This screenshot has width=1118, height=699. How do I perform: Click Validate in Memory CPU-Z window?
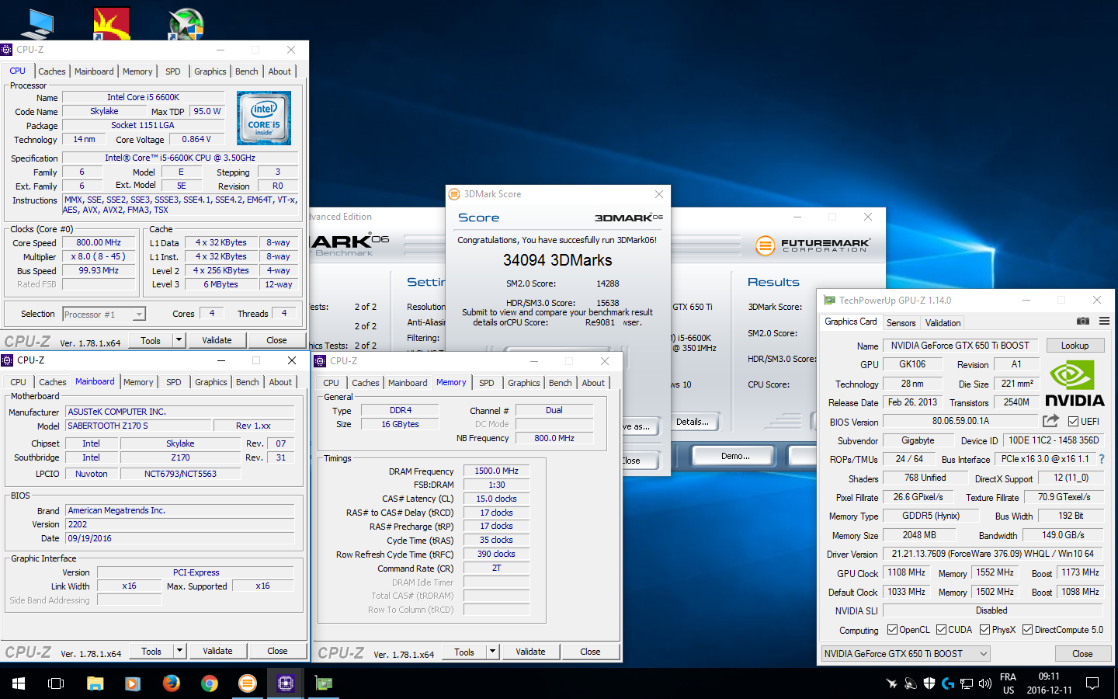[x=530, y=652]
